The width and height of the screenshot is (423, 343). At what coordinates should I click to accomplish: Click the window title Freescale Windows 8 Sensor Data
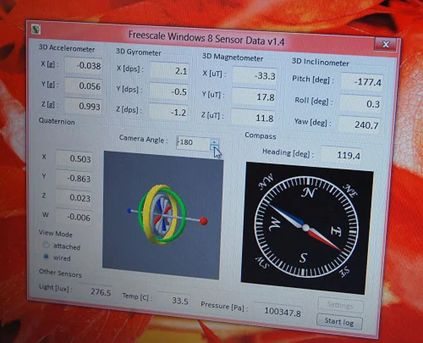[x=206, y=38]
